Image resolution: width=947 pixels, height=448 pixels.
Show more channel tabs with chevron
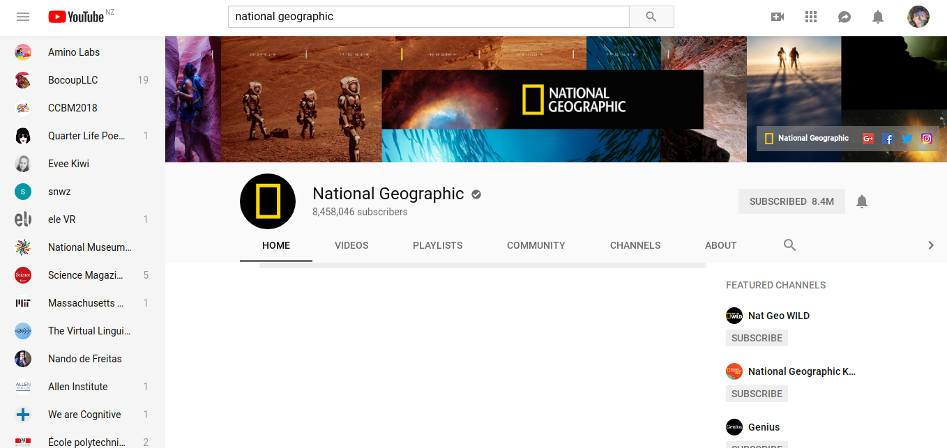click(930, 245)
